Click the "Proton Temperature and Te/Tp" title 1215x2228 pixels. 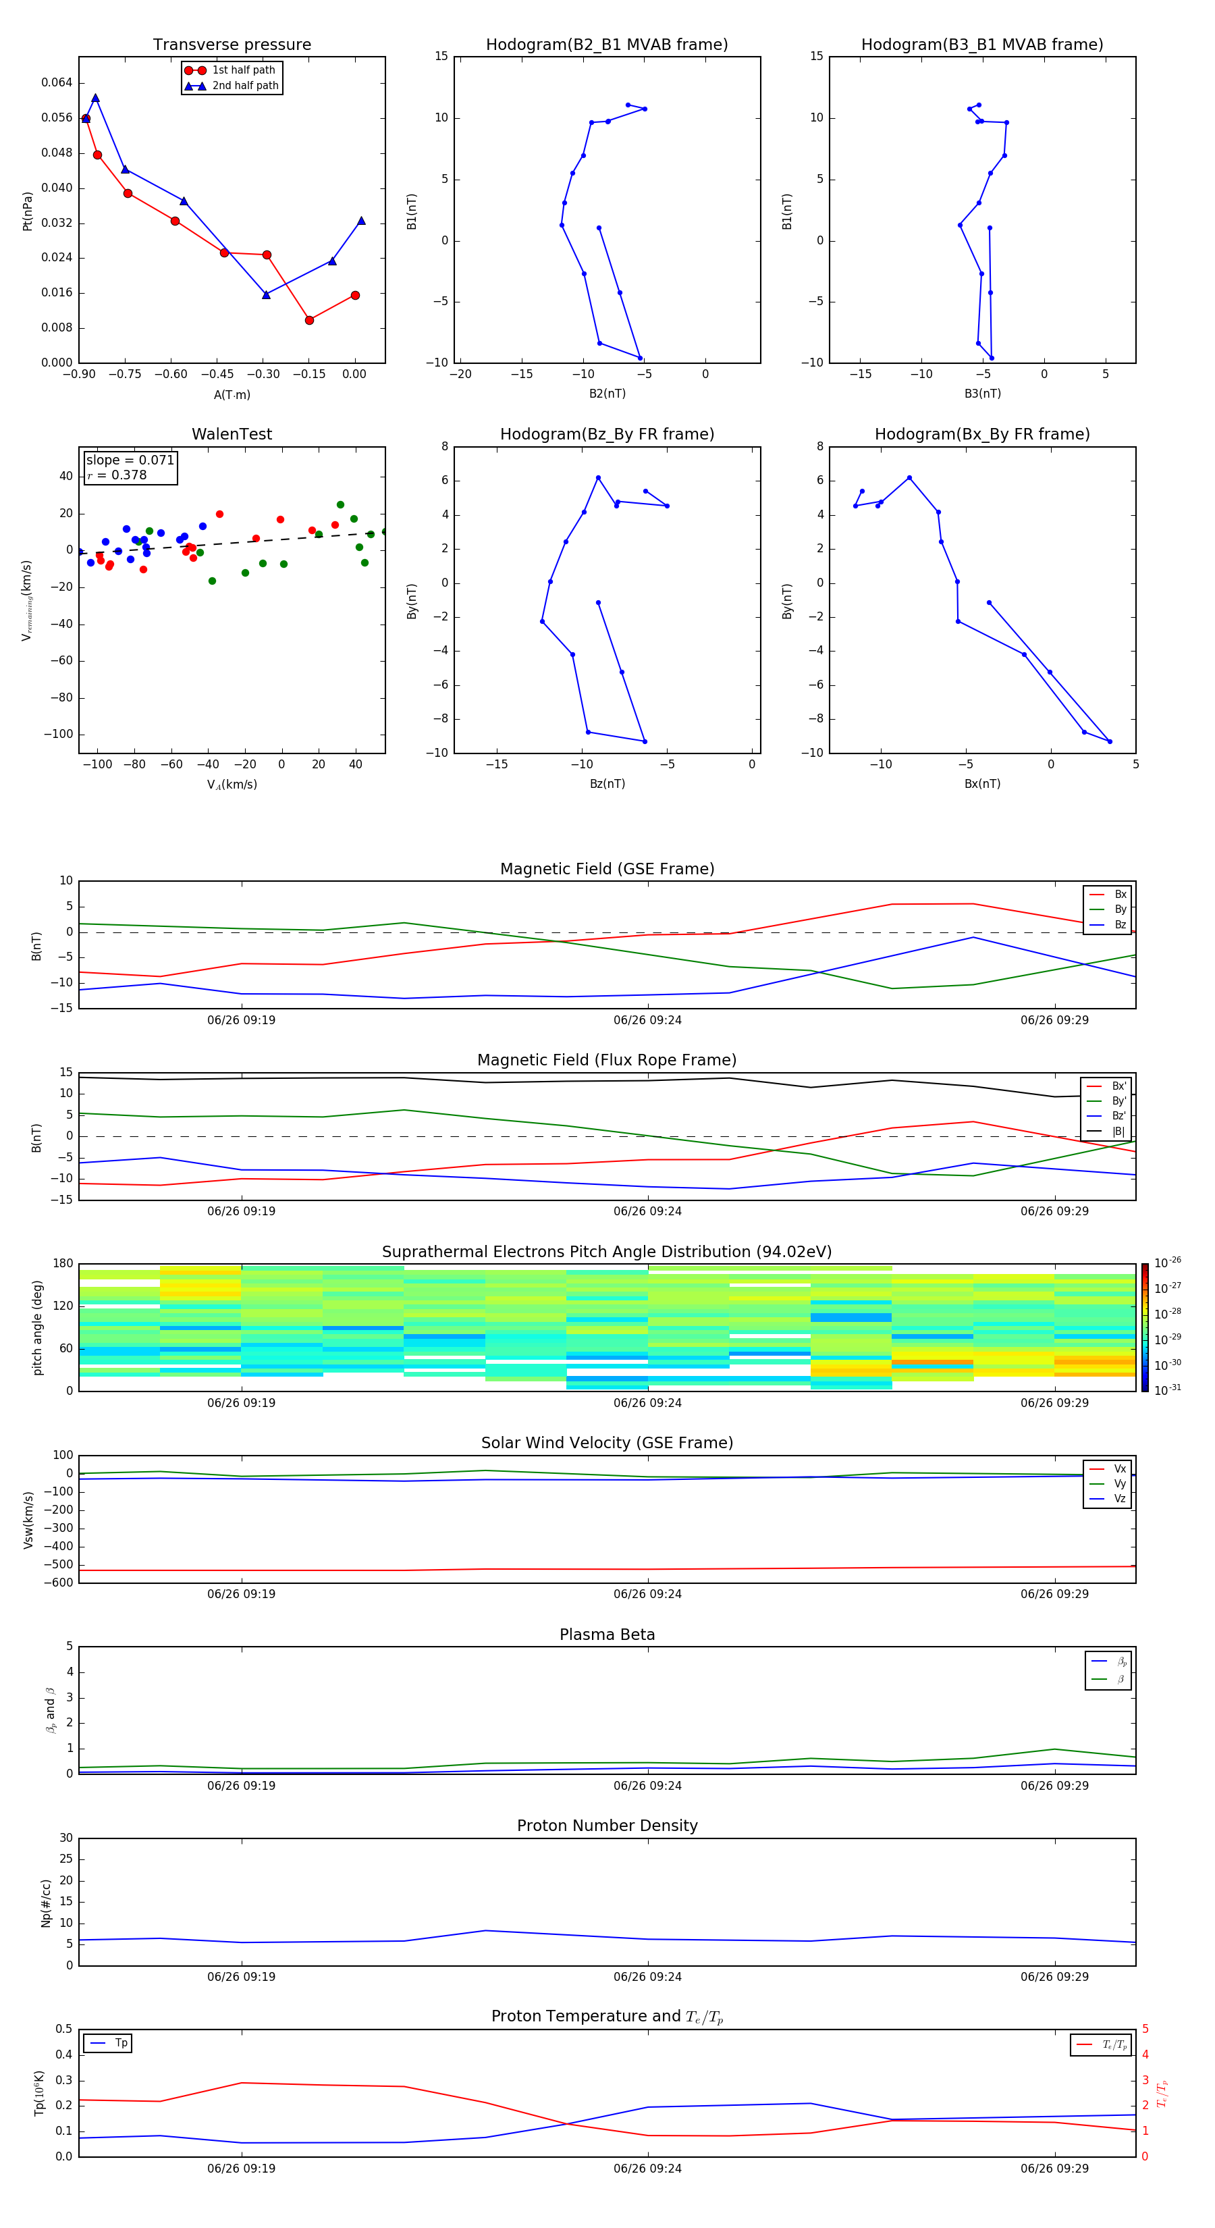pyautogui.click(x=607, y=2017)
